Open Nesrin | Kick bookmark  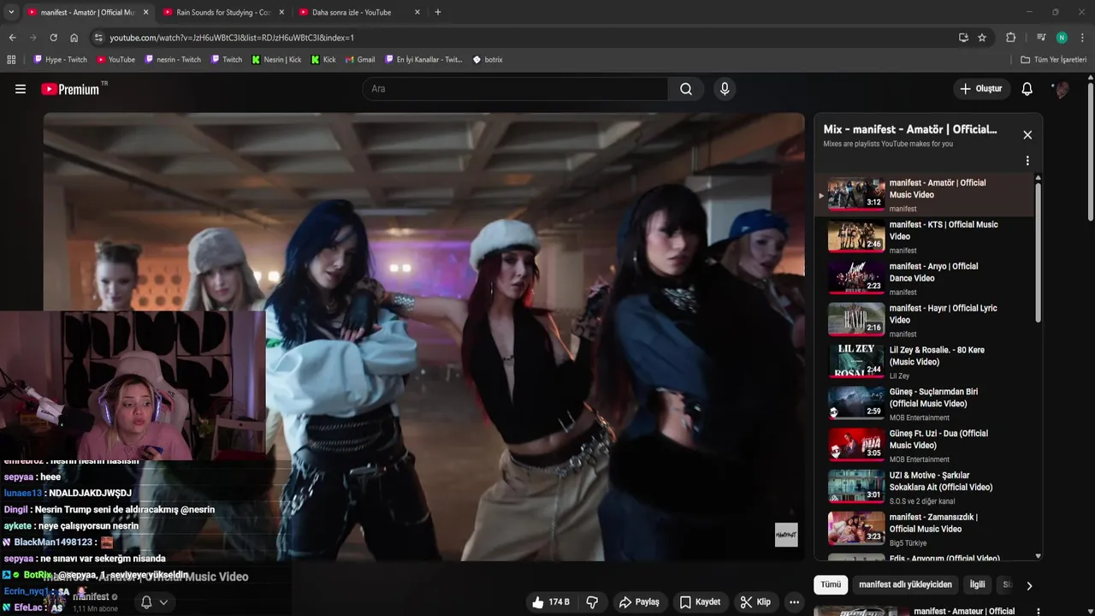(x=276, y=60)
